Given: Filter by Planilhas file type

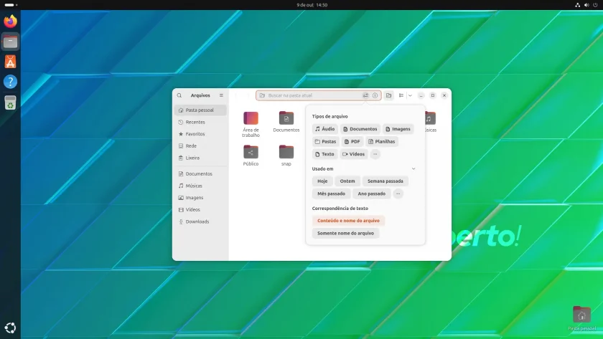Looking at the screenshot, I should (x=381, y=142).
